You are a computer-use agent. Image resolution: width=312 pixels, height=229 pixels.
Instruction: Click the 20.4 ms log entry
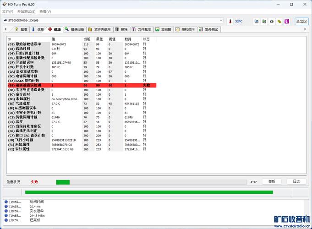pyautogui.click(x=35, y=207)
